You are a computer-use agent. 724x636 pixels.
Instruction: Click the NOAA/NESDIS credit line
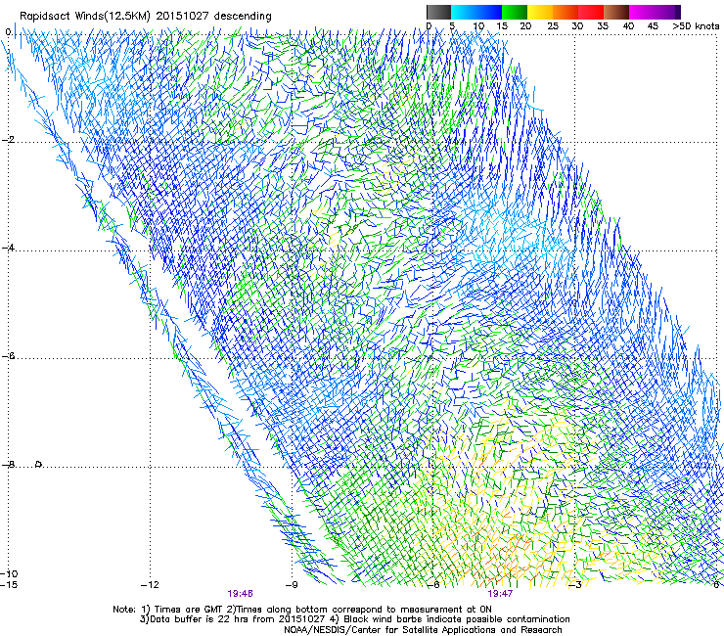423,630
